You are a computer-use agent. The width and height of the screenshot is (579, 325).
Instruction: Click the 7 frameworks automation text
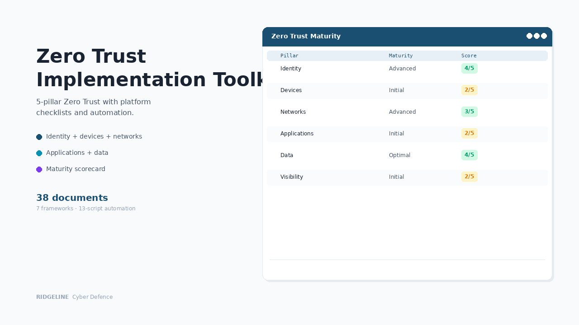click(x=85, y=209)
